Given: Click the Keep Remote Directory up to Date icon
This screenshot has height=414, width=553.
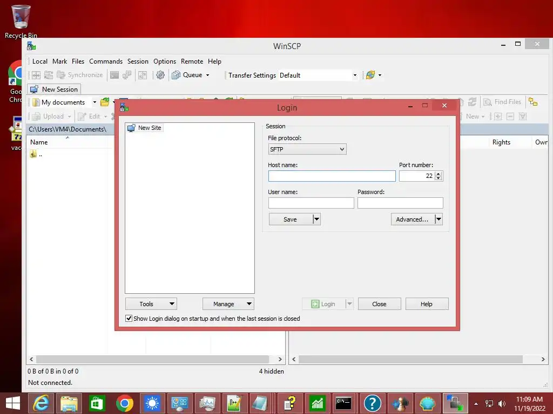Looking at the screenshot, I should click(x=49, y=75).
